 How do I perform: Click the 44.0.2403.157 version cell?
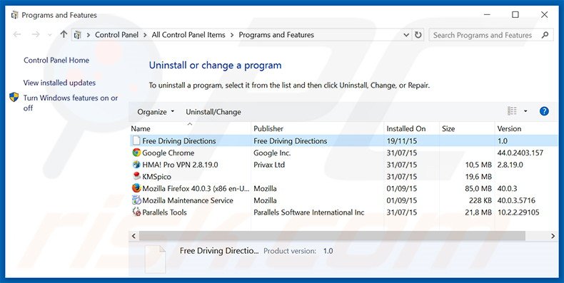(520, 153)
